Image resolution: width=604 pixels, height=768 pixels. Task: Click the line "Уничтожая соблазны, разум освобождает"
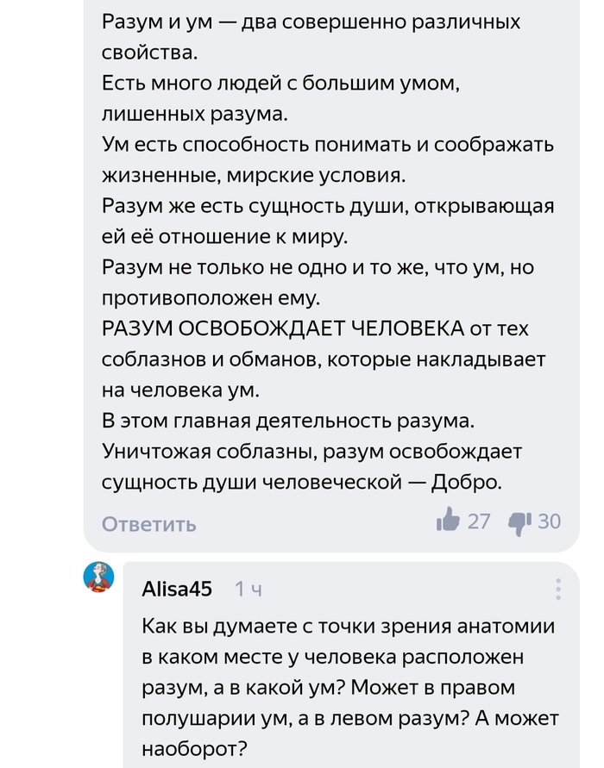(312, 451)
